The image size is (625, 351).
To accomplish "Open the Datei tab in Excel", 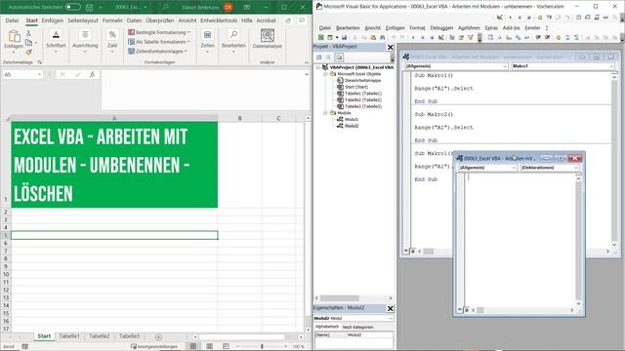I will [x=12, y=20].
